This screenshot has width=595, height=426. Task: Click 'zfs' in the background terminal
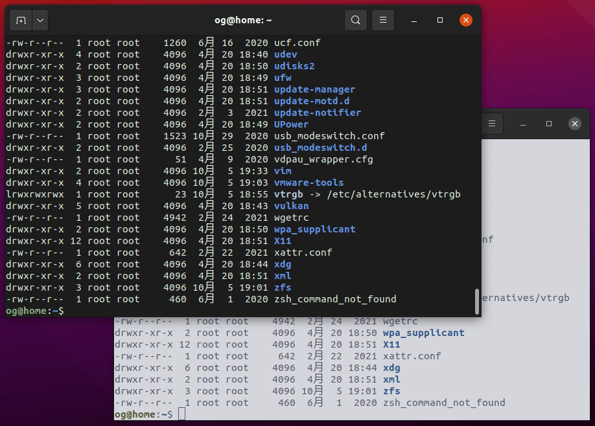[391, 392]
